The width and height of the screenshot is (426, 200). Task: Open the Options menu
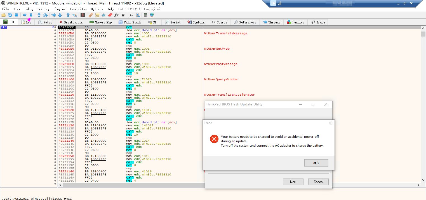click(x=97, y=9)
